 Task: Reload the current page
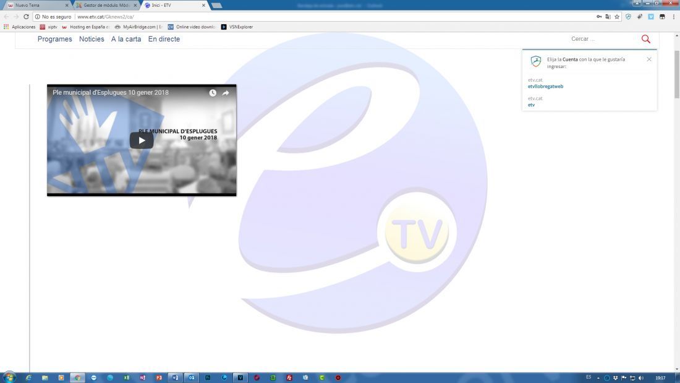pyautogui.click(x=26, y=17)
